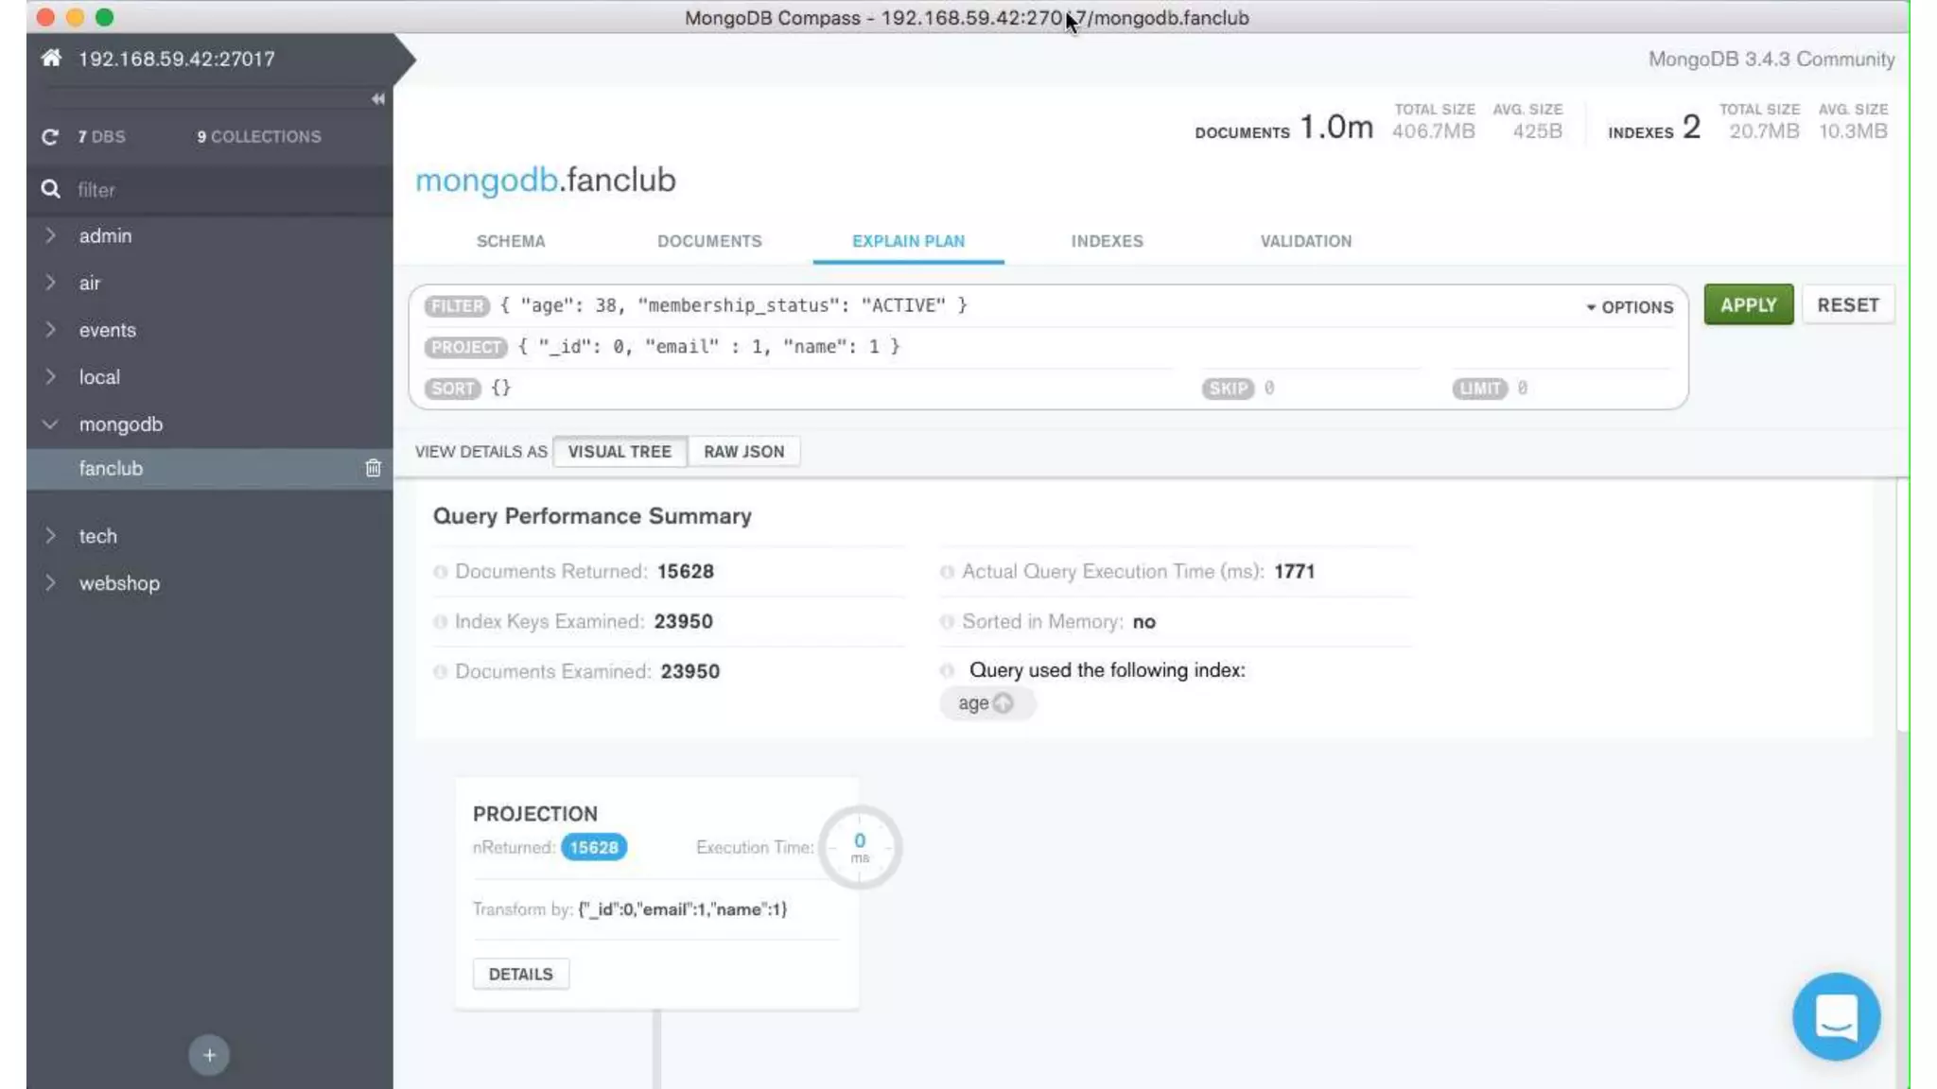The width and height of the screenshot is (1937, 1089).
Task: Toggle the query Options panel
Action: 1630,307
